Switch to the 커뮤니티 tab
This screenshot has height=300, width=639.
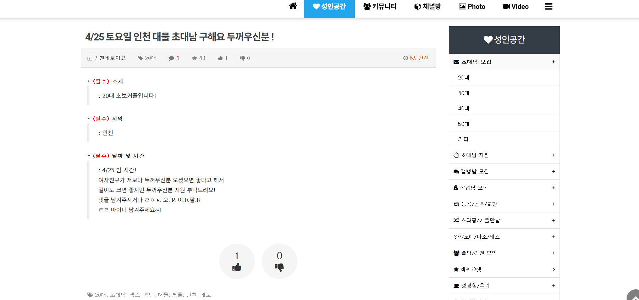tap(380, 7)
